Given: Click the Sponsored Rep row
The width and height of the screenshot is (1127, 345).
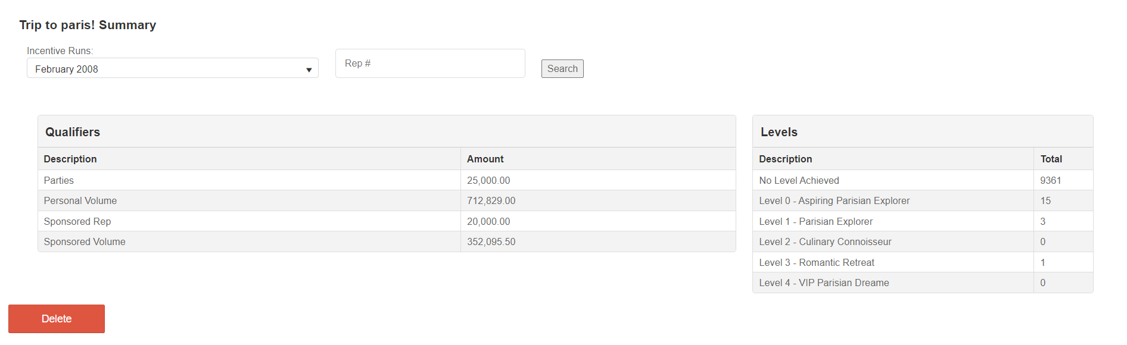Looking at the screenshot, I should click(x=77, y=221).
